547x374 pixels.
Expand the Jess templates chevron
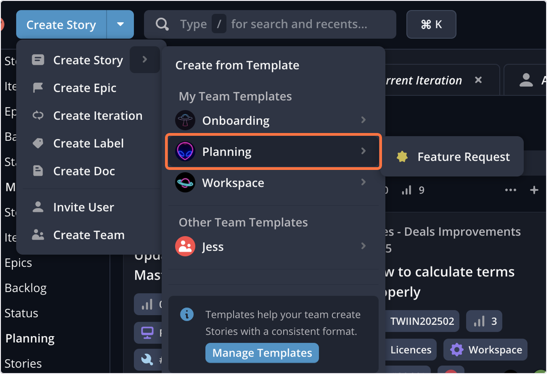[363, 246]
